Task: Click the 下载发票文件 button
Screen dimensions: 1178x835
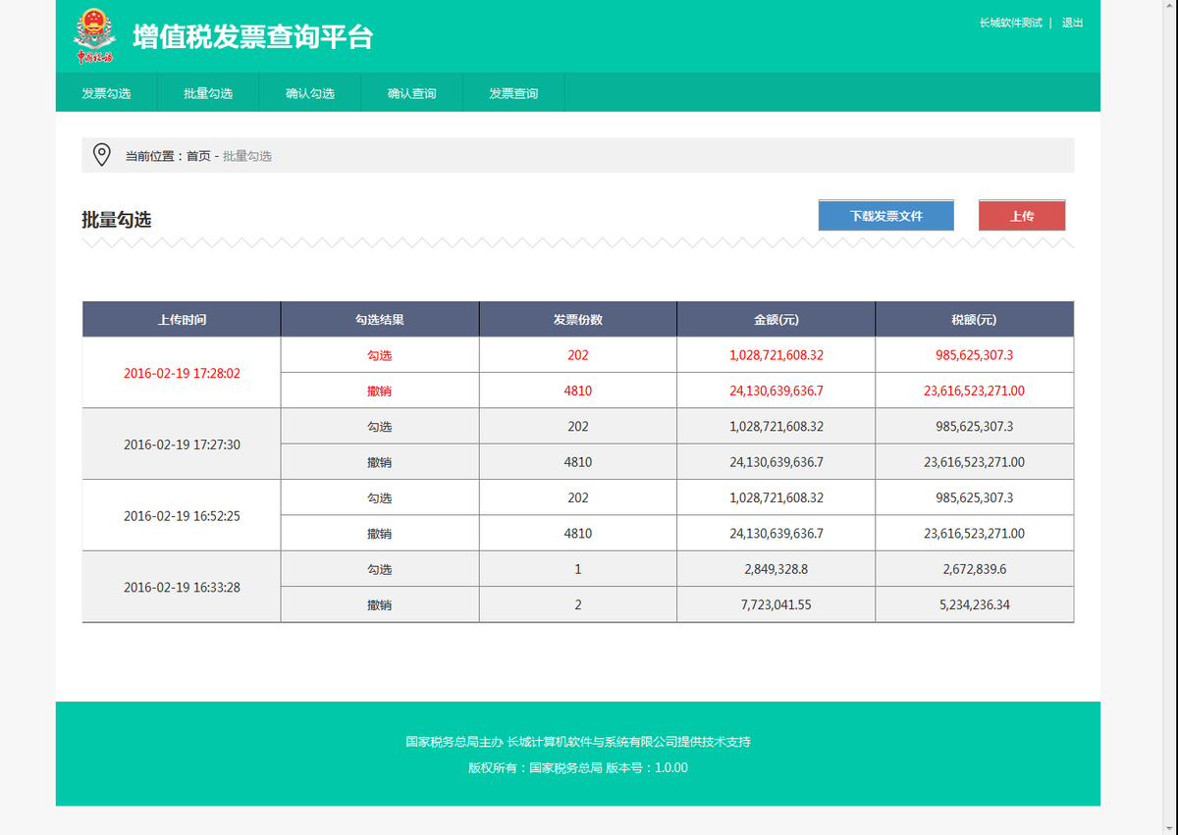Action: pyautogui.click(x=885, y=214)
